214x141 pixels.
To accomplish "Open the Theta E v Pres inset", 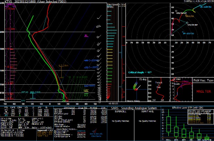I will coord(159,90).
